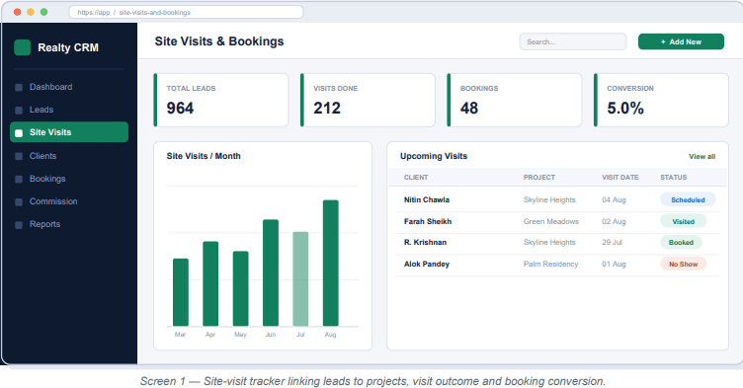The image size is (743, 388).
Task: Select the Site Visits sidebar item
Action: [69, 132]
